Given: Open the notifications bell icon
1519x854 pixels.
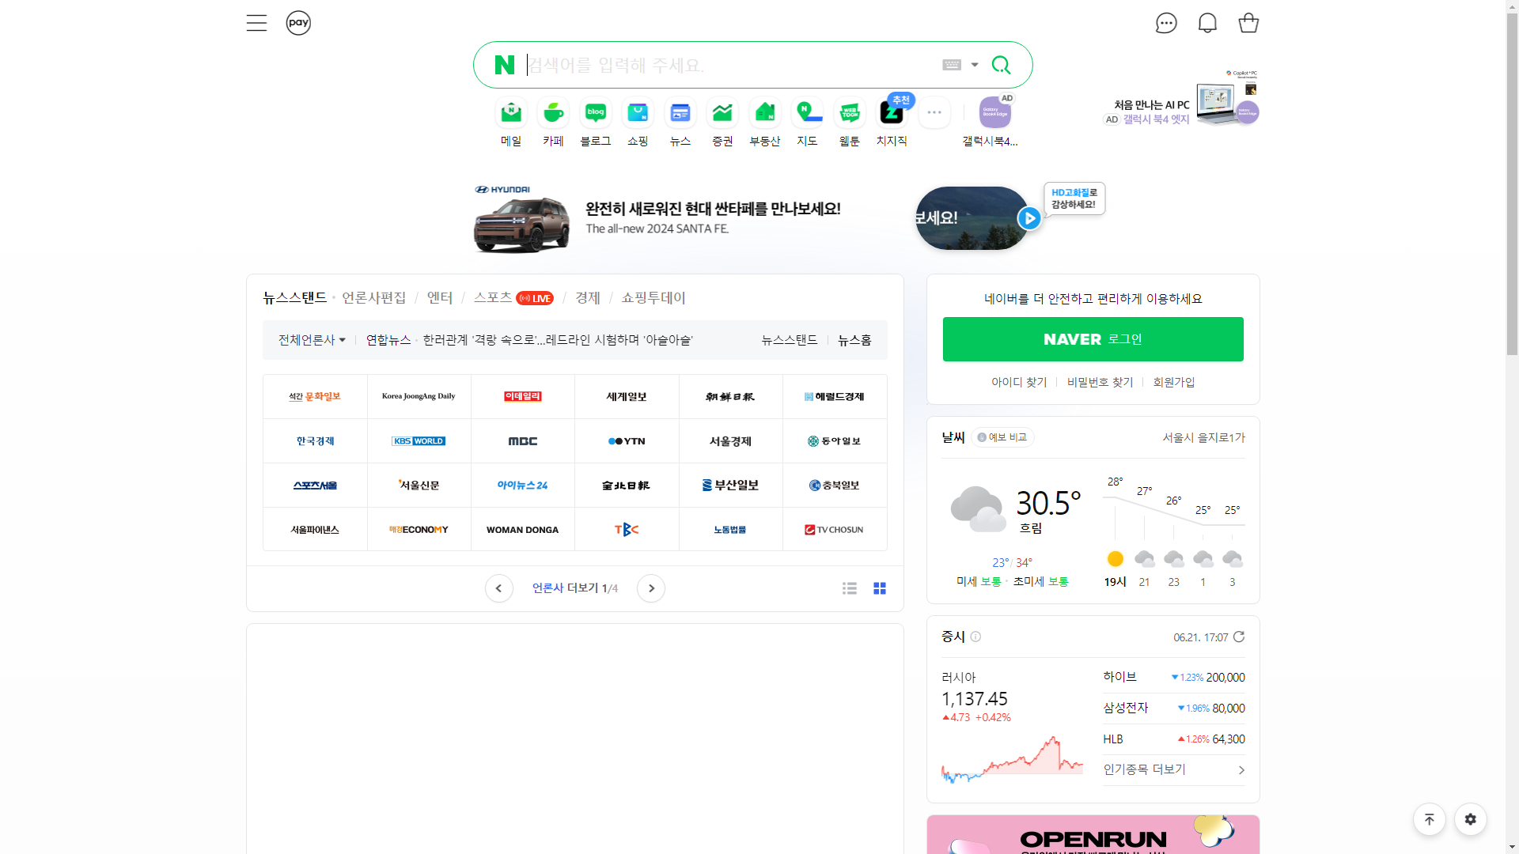Looking at the screenshot, I should 1207,23.
